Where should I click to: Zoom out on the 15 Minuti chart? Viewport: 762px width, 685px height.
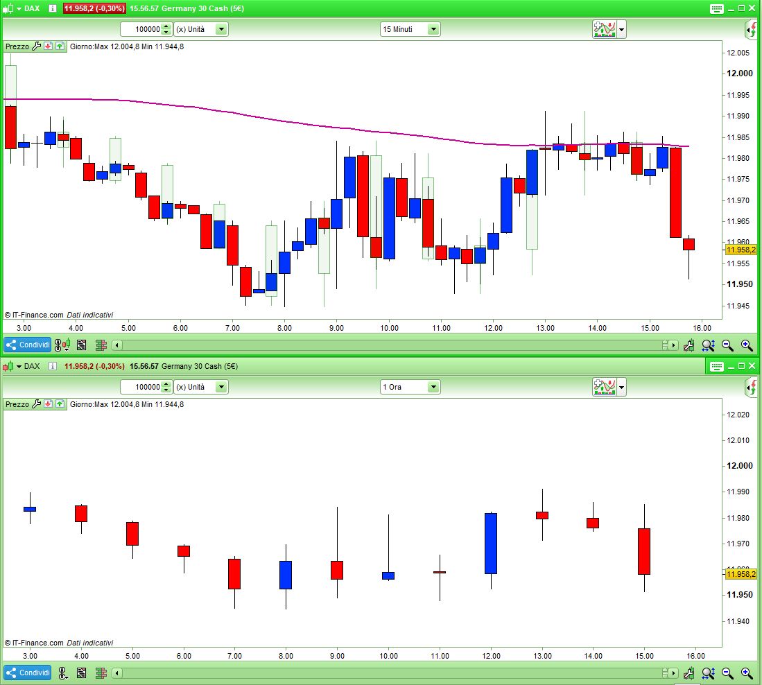click(x=727, y=345)
